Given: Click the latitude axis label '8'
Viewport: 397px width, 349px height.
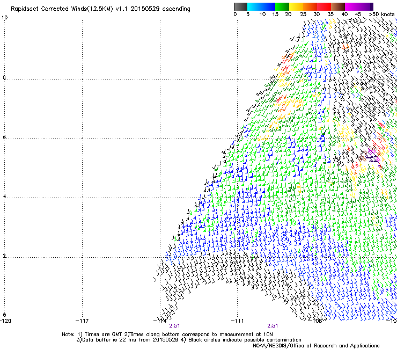Looking at the screenshot, I should pyautogui.click(x=4, y=77).
